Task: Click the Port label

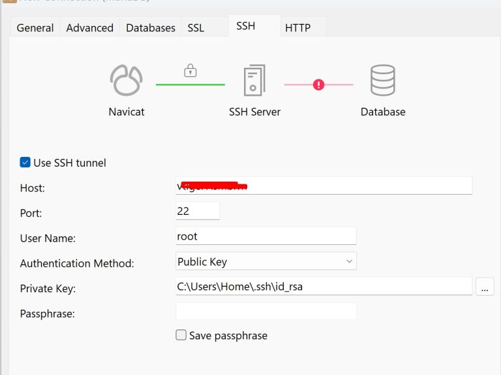Action: click(31, 213)
